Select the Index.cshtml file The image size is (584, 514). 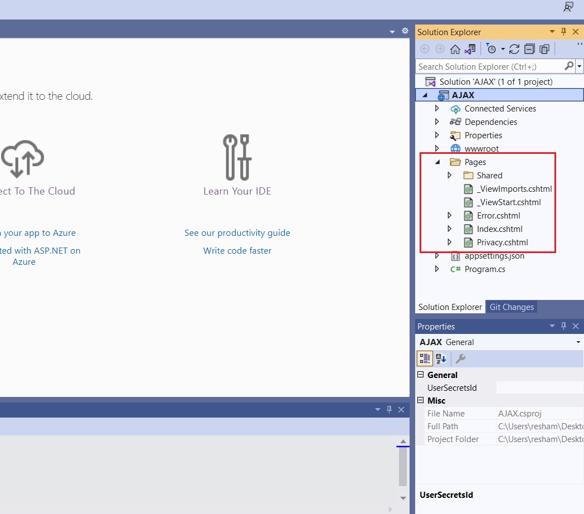click(x=499, y=229)
